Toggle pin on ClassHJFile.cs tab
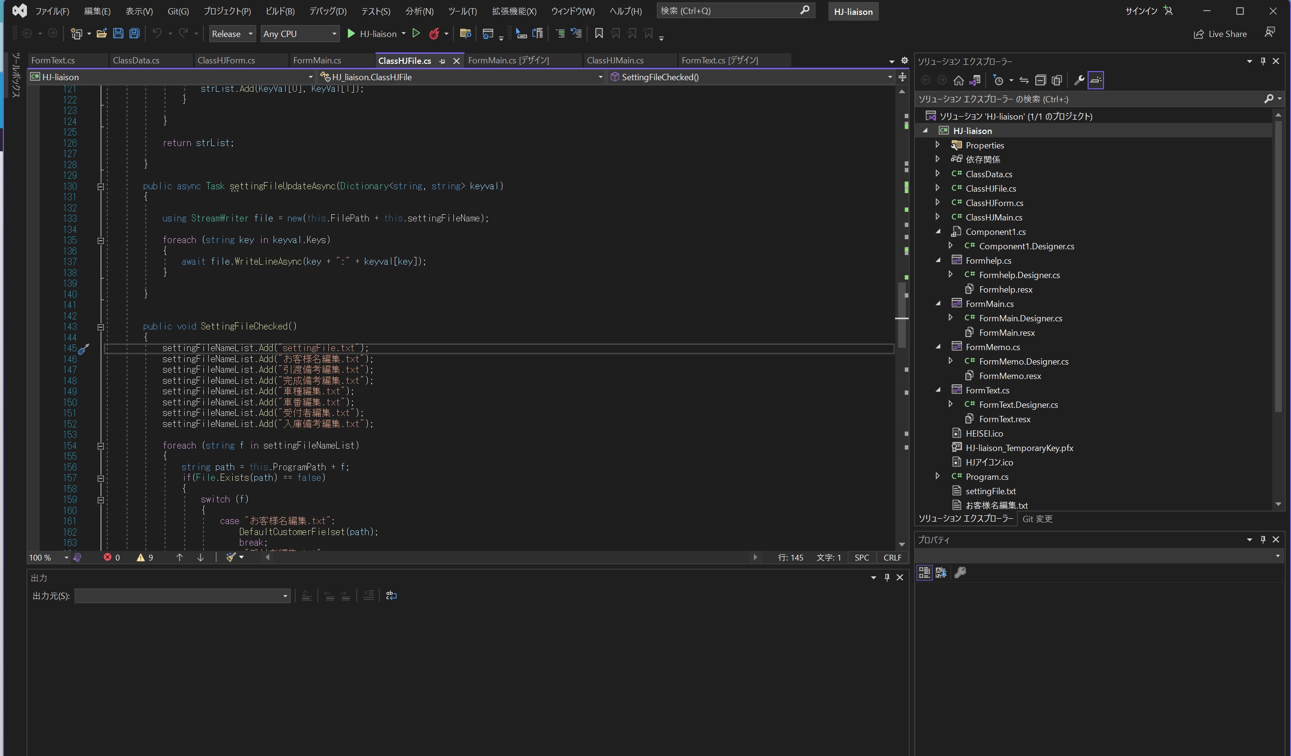This screenshot has height=756, width=1291. (442, 61)
